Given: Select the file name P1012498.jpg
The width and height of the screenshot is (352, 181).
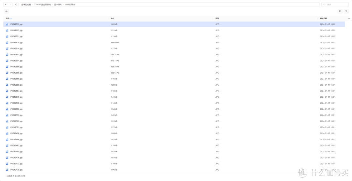Looking at the screenshot, I should click(x=16, y=133).
